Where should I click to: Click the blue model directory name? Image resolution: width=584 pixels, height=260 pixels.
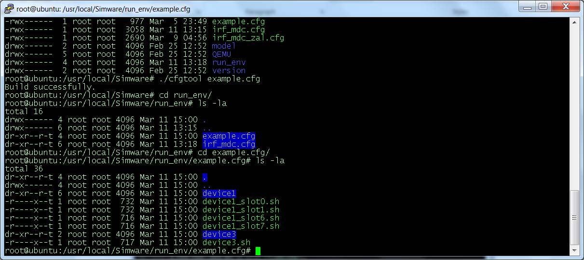224,46
